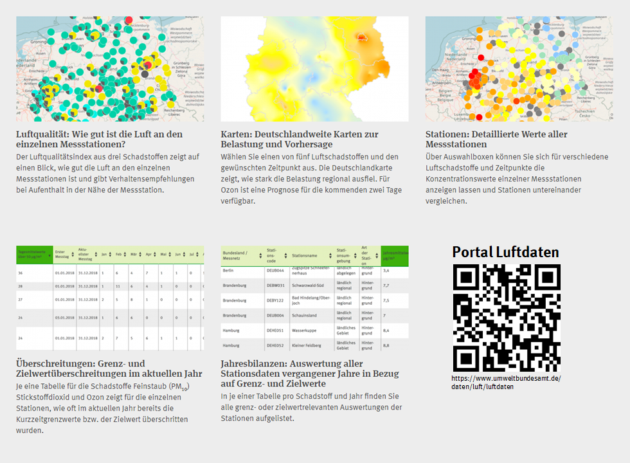Click the 'Portal Luftdaten' title
630x463 pixels.
point(506,251)
